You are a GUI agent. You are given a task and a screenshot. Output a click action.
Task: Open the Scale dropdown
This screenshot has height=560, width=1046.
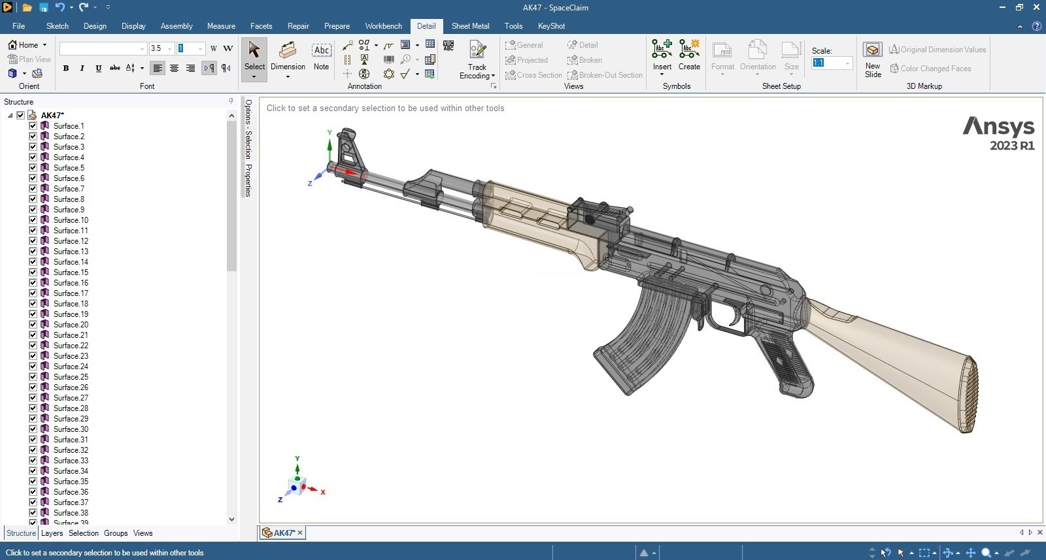pos(847,63)
